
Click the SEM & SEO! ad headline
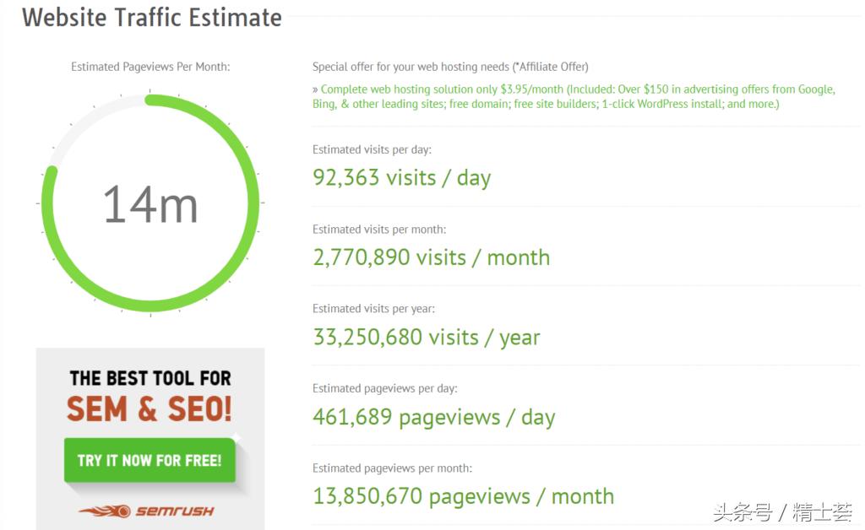150,408
